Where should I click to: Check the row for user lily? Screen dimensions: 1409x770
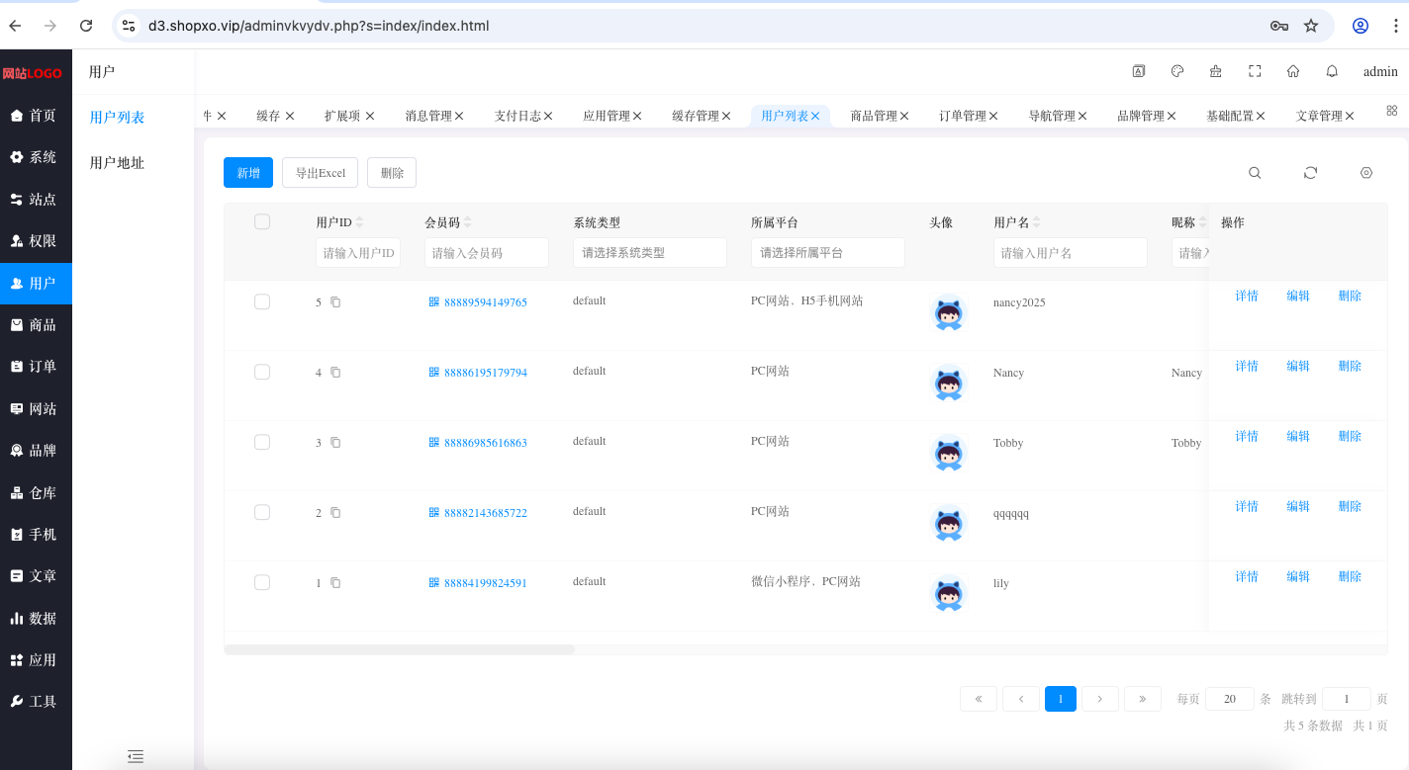pos(262,582)
